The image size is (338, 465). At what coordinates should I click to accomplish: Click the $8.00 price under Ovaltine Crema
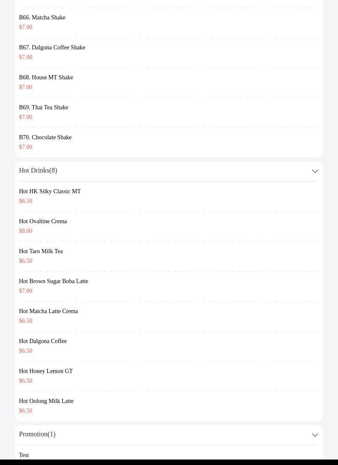point(25,231)
